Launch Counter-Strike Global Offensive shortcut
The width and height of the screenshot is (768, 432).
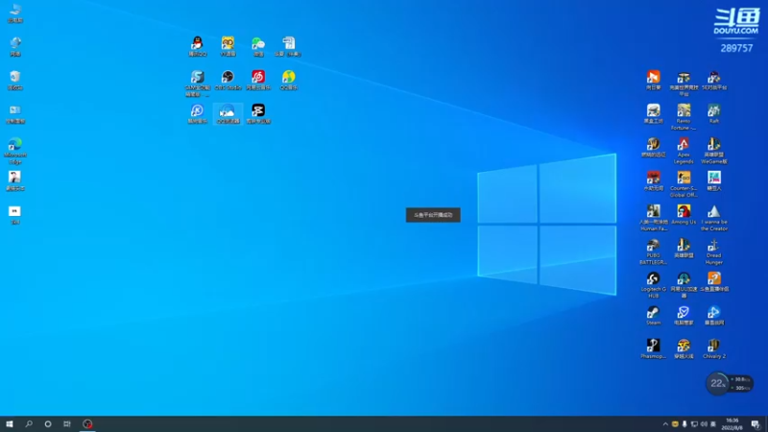point(684,184)
